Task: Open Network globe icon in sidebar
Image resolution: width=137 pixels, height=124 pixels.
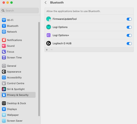Action: point(4,32)
